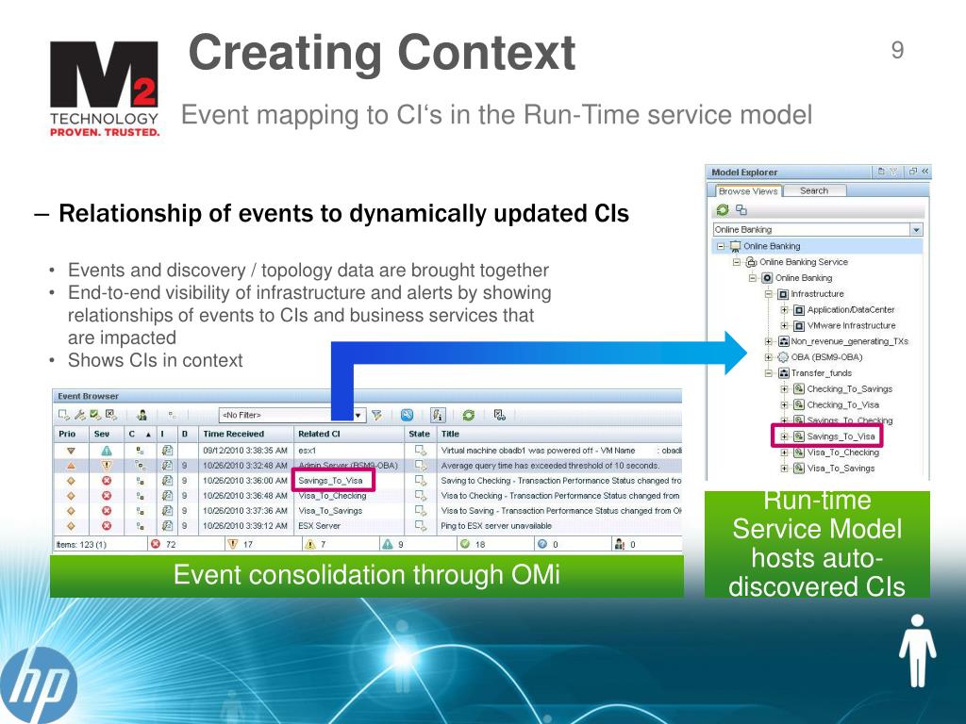Select the Transfer_funds tree item label
This screenshot has height=724, width=966.
coord(822,373)
